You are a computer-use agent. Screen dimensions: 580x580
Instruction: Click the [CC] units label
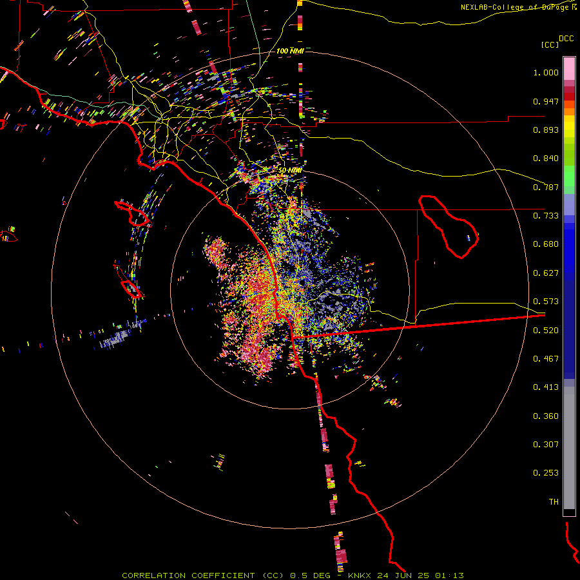(x=550, y=44)
